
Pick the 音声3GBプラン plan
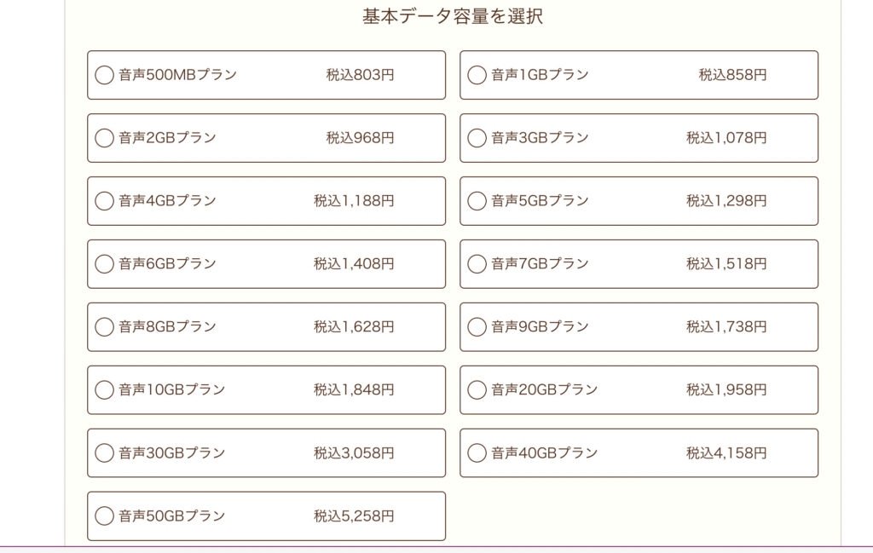pos(477,137)
